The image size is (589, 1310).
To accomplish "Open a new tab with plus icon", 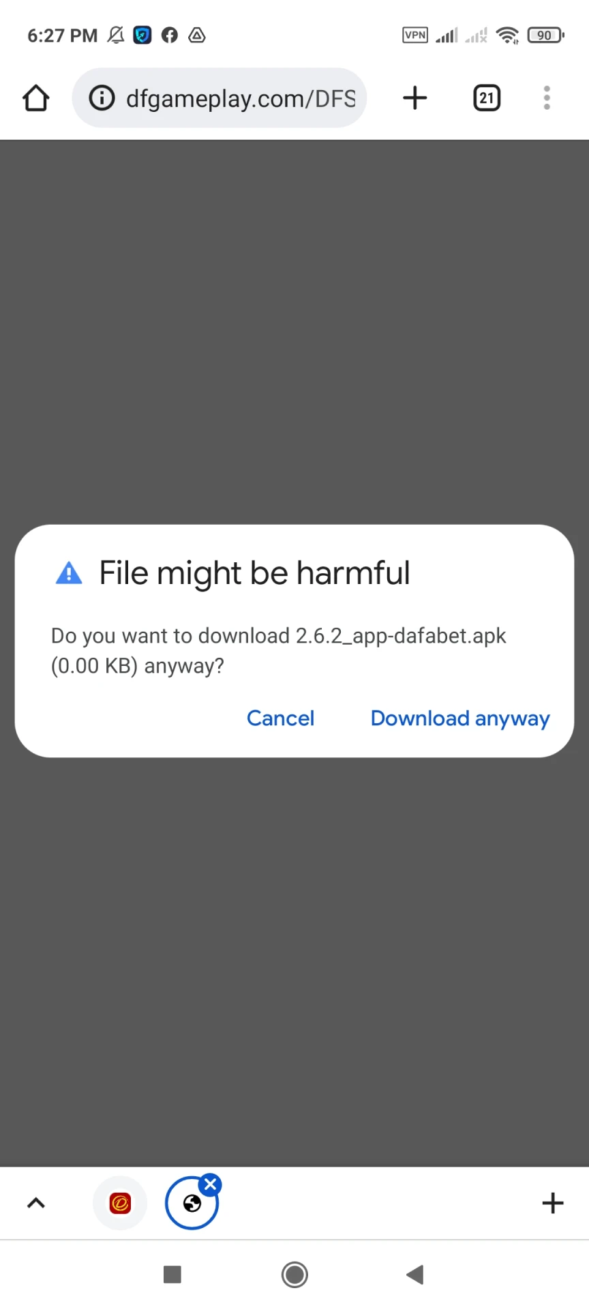I will 414,98.
